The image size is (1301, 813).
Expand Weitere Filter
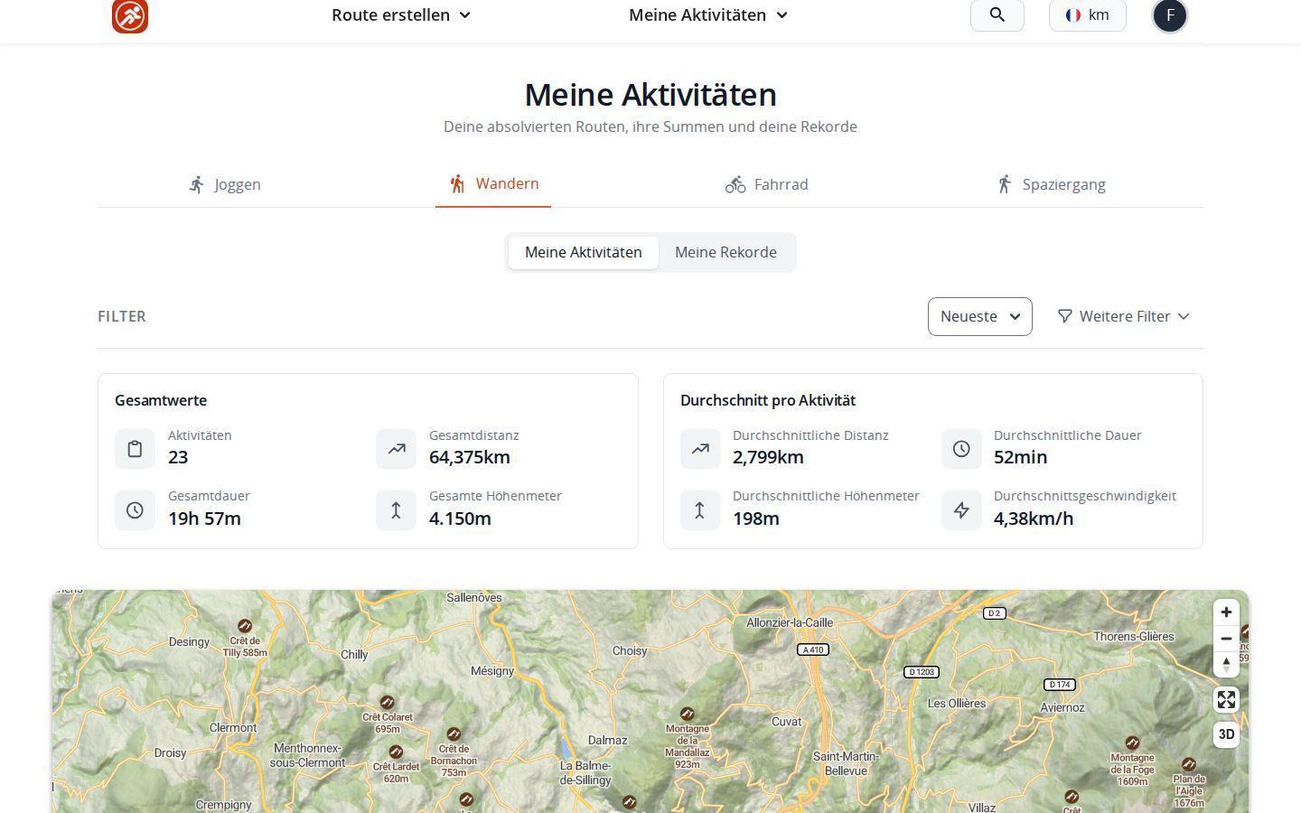pos(1123,316)
